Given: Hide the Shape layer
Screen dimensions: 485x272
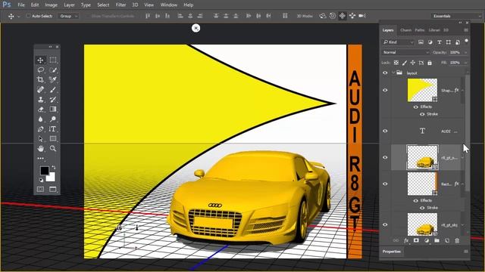Looking at the screenshot, I should coord(385,91).
